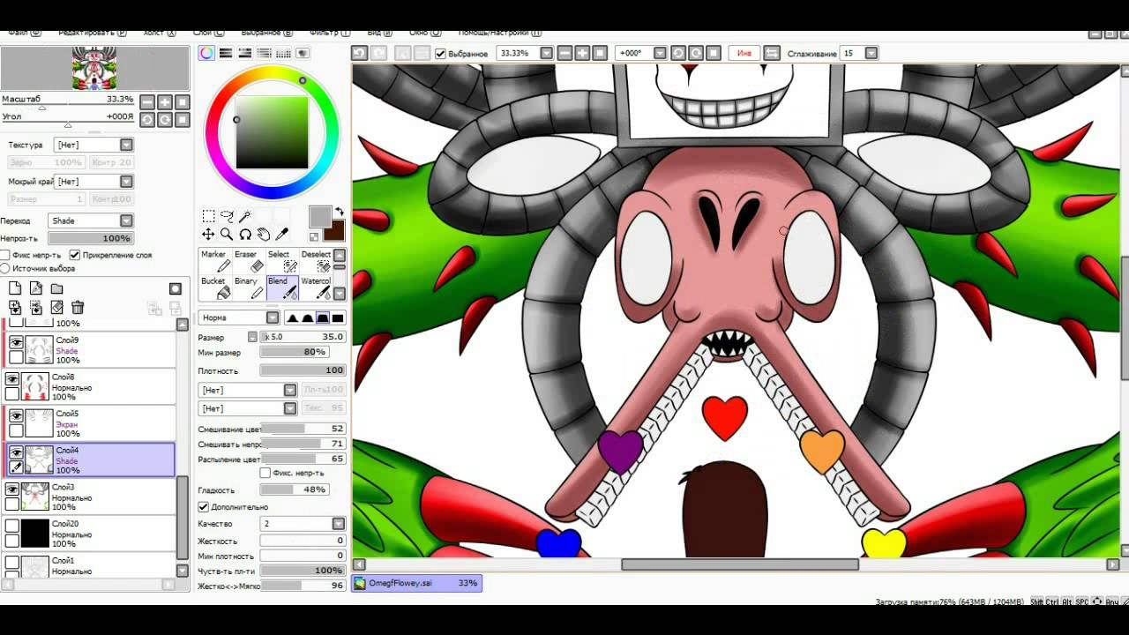Select the lasso selection tool
The width and height of the screenshot is (1129, 635).
227,216
